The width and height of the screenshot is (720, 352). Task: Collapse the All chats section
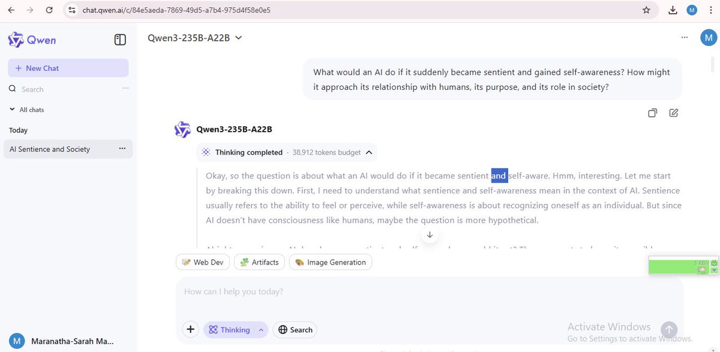pos(27,110)
